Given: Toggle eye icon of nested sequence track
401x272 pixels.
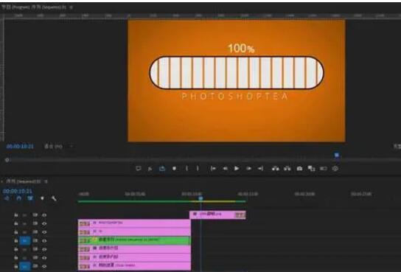Looking at the screenshot, I should [44, 241].
